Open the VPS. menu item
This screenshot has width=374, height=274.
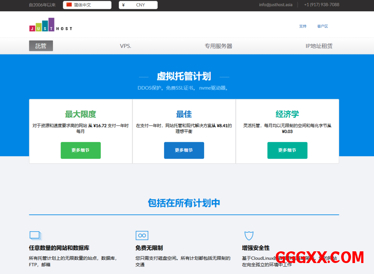coord(125,46)
